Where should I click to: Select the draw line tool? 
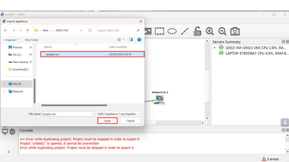[185, 31]
